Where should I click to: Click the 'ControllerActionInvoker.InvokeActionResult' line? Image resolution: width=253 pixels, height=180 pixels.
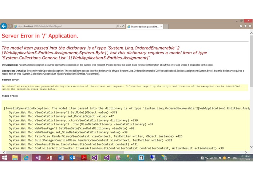pos(116,148)
